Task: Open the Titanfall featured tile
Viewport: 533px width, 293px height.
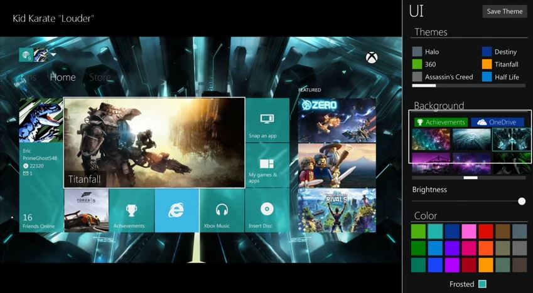Action: (154, 143)
